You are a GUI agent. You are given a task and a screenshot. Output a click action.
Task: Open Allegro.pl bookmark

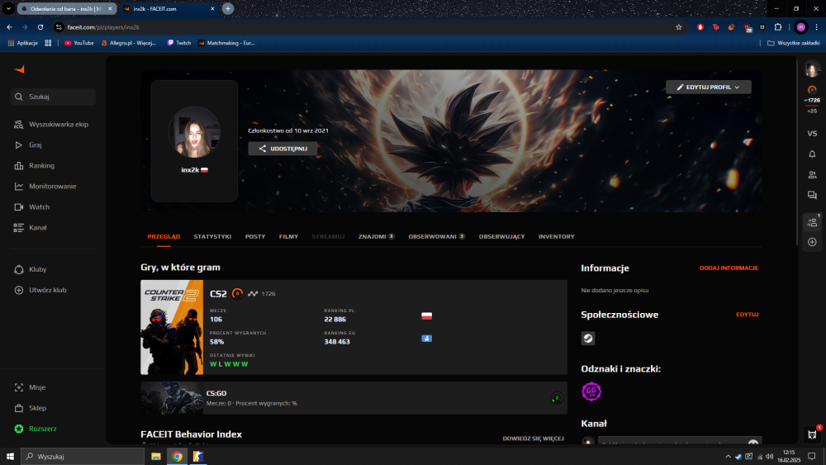129,43
